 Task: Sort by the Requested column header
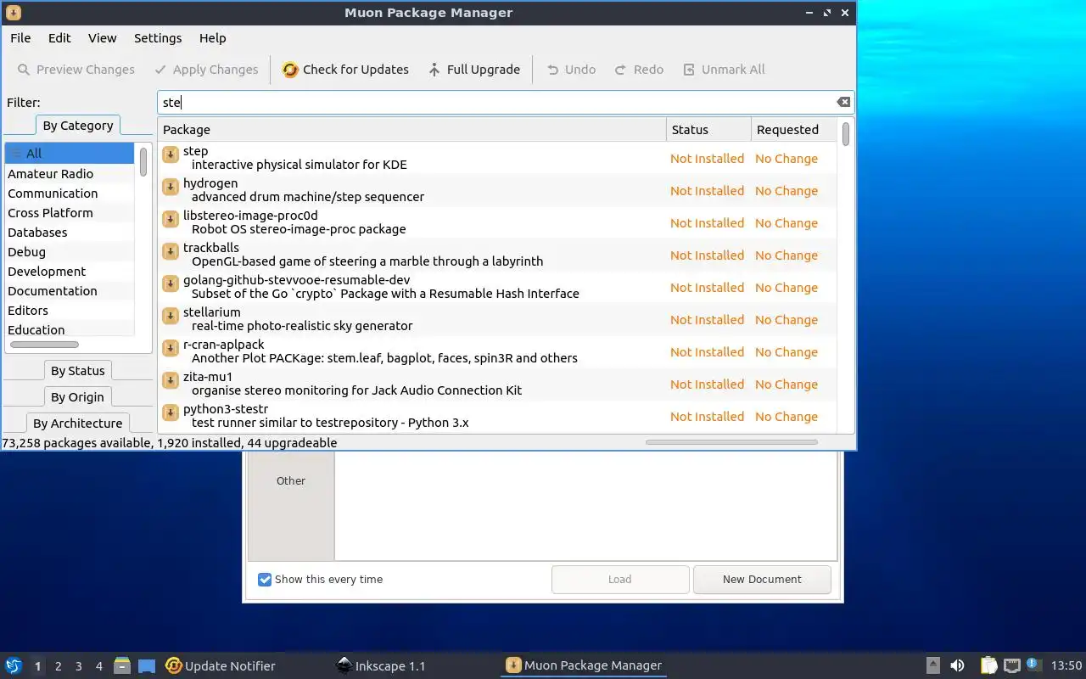point(795,130)
